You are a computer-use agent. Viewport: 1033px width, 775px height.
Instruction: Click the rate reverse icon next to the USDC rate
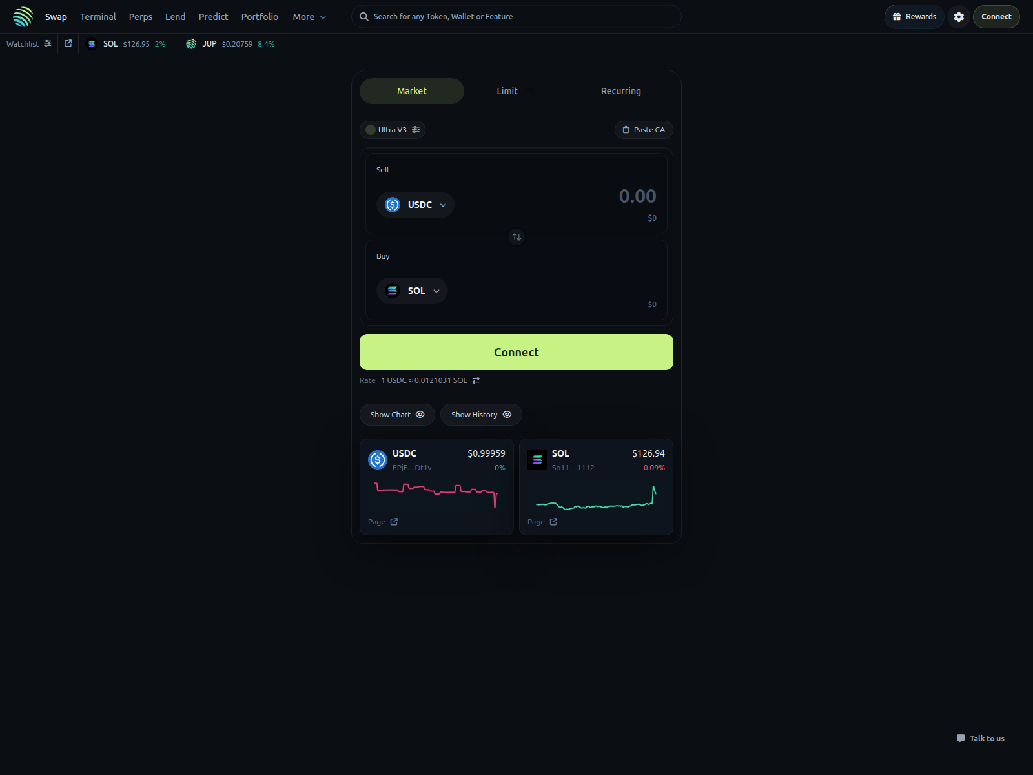tap(476, 380)
